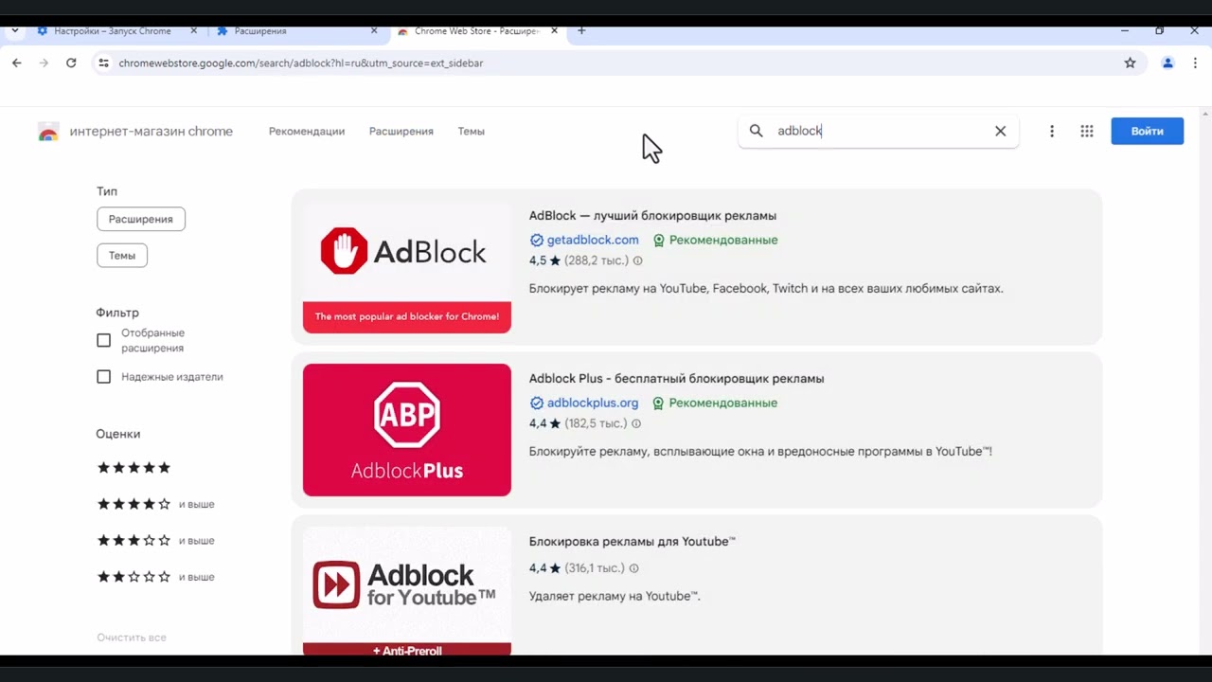Image resolution: width=1212 pixels, height=682 pixels.
Task: Select the Расширения type chip
Action: tap(141, 219)
